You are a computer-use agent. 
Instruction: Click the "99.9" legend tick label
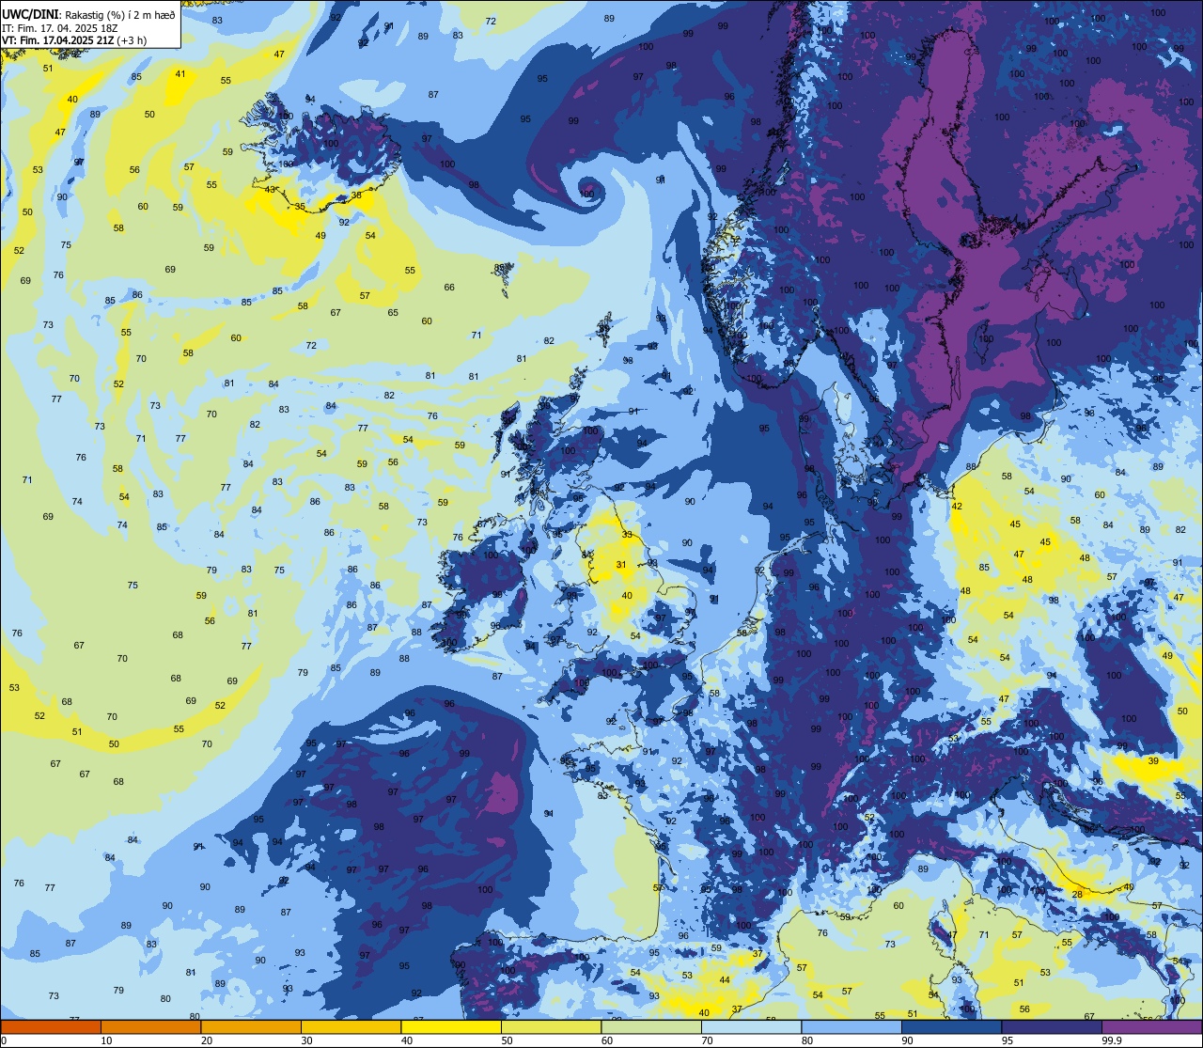pos(1112,1040)
